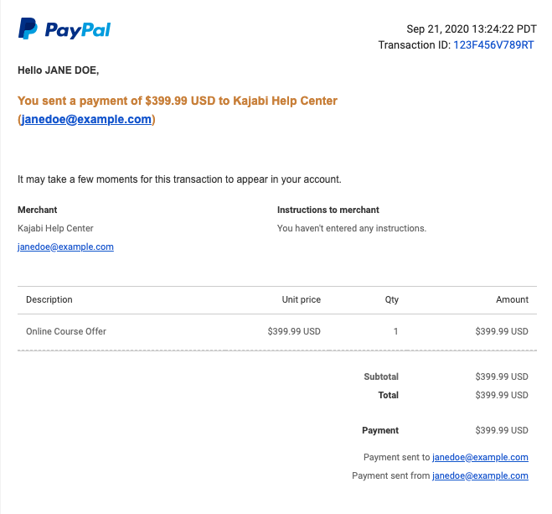552x514 pixels.
Task: Select the Unit price column header
Action: (302, 299)
